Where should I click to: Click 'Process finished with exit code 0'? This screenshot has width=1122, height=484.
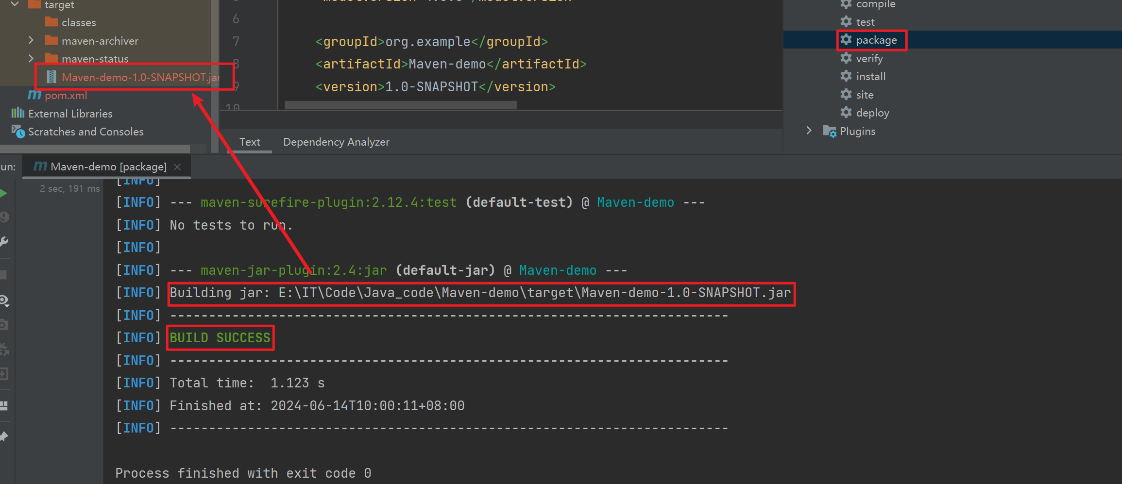pyautogui.click(x=243, y=473)
